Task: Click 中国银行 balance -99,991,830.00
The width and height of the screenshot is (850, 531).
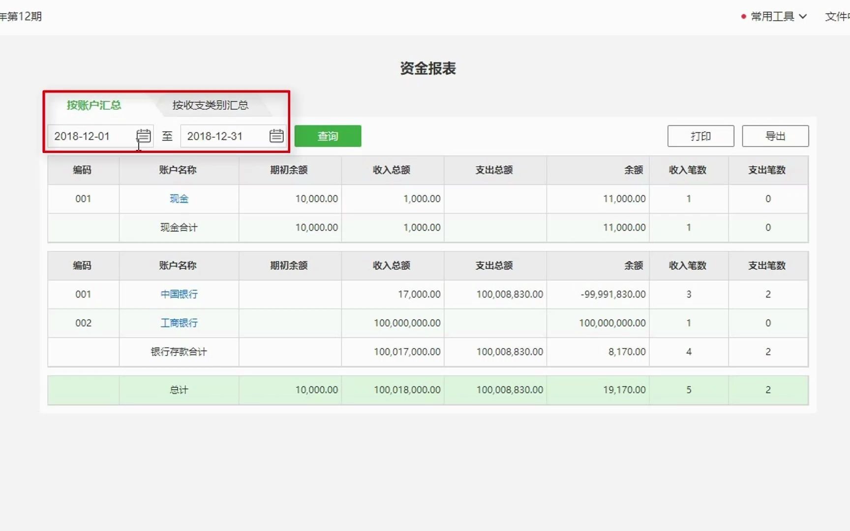Action: (x=613, y=294)
